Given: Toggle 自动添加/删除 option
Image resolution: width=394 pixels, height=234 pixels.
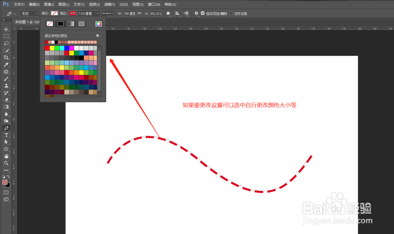Looking at the screenshot, I should pyautogui.click(x=203, y=13).
